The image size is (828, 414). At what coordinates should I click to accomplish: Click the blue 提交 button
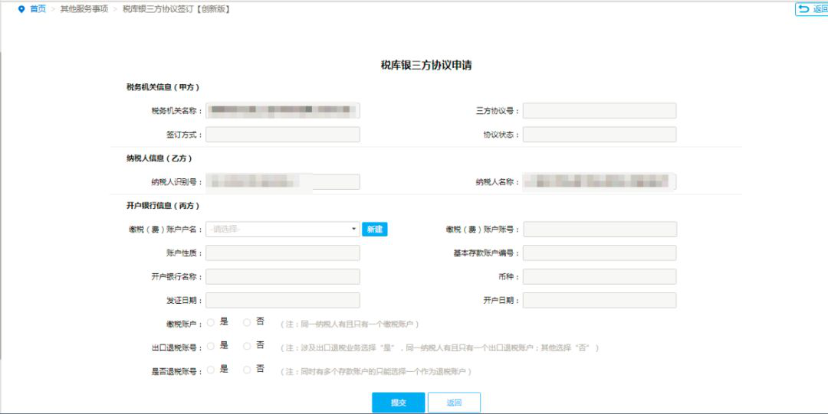tap(398, 403)
